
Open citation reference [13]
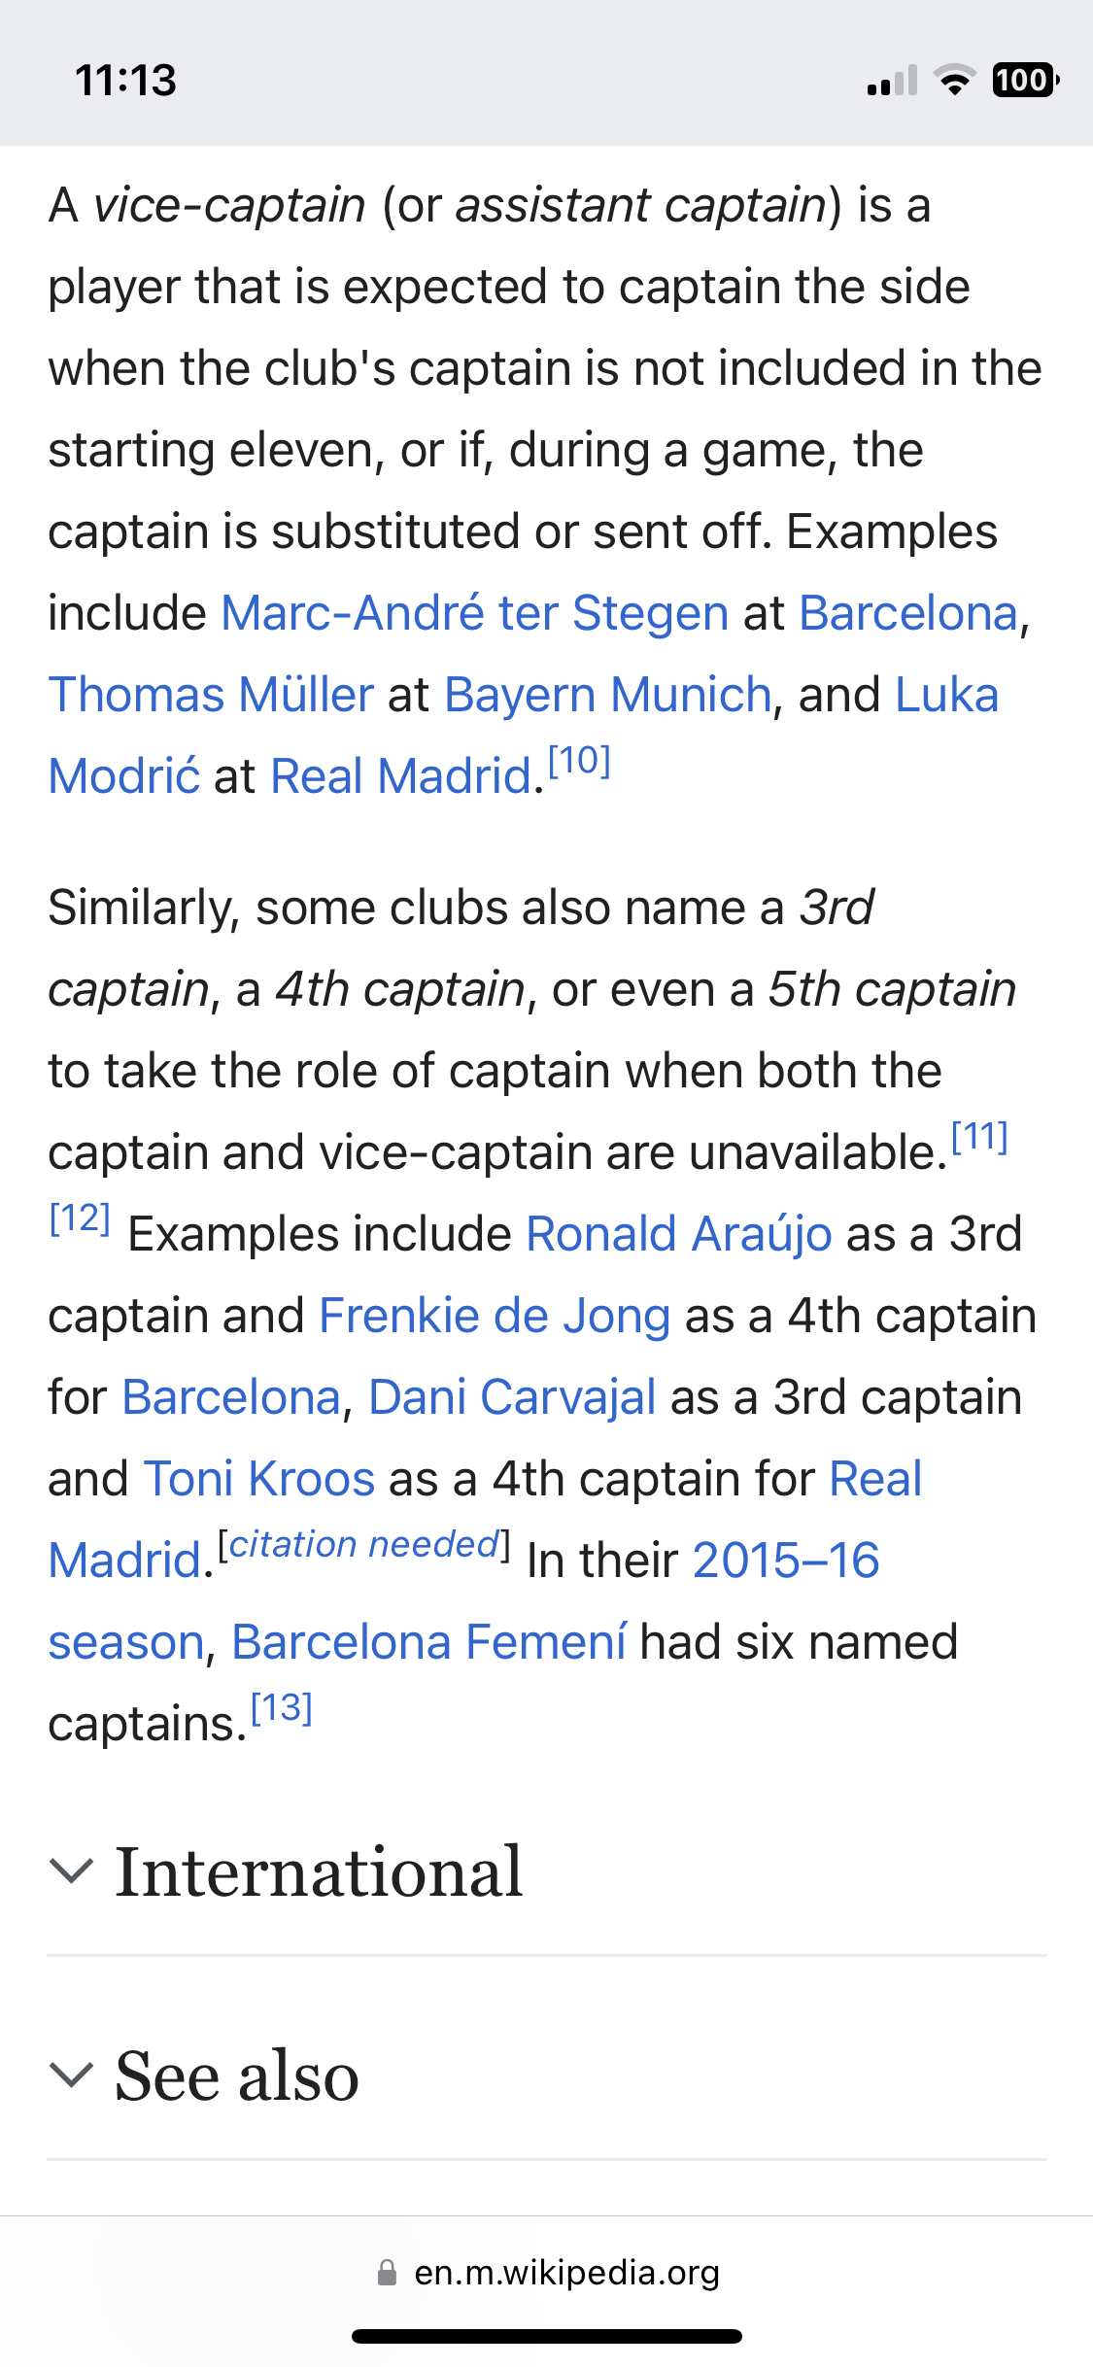click(282, 1707)
